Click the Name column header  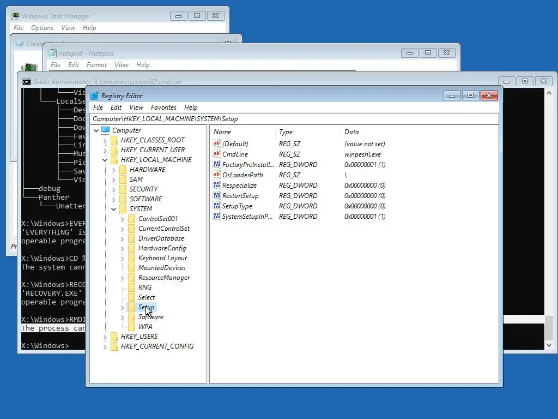(242, 132)
